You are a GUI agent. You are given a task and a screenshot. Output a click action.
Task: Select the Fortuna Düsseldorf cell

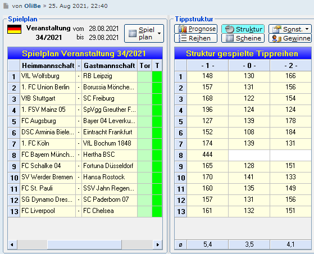(110, 166)
